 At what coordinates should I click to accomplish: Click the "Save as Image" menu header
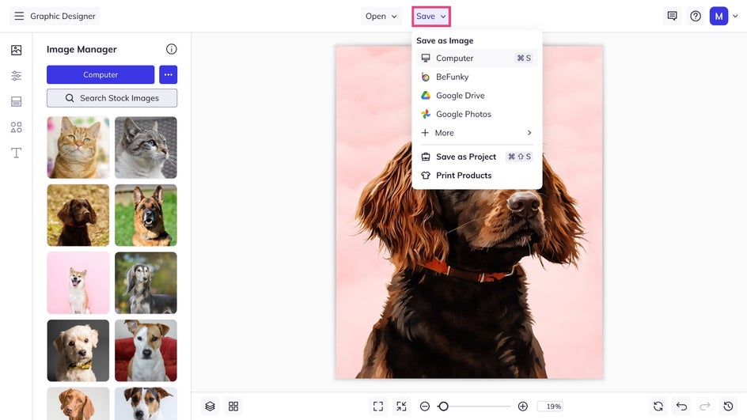click(x=445, y=41)
